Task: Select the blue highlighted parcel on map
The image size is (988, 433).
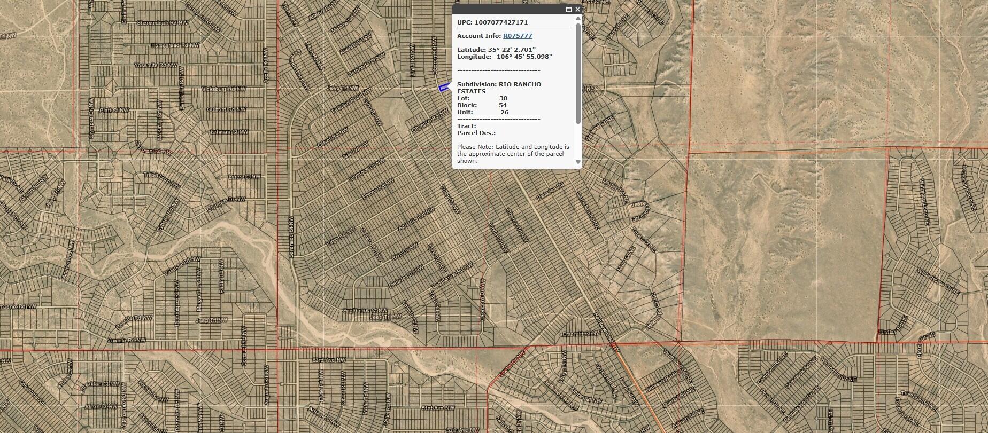Action: pos(444,88)
